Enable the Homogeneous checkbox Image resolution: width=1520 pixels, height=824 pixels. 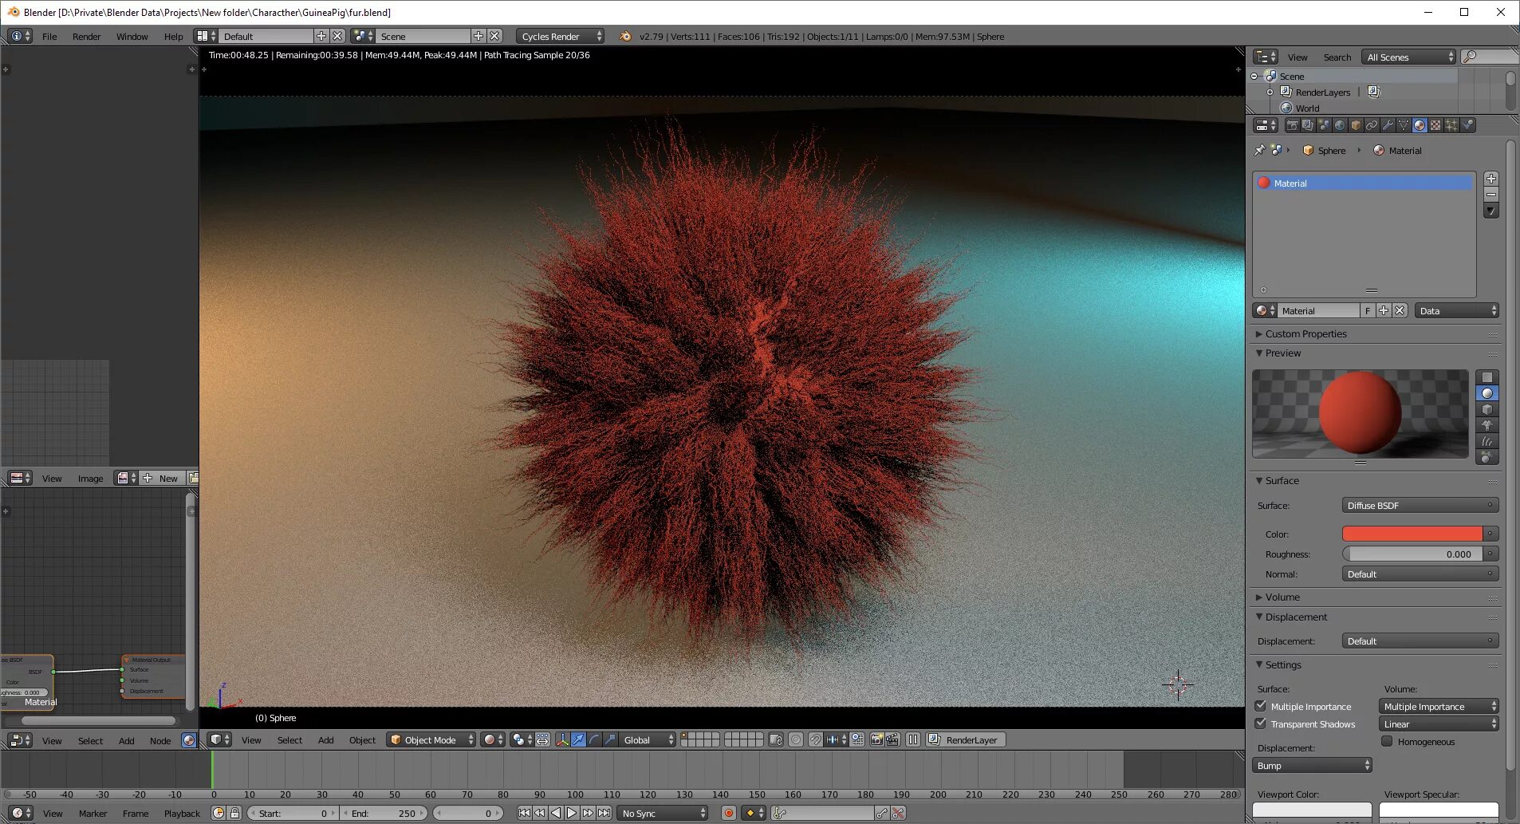click(x=1388, y=741)
